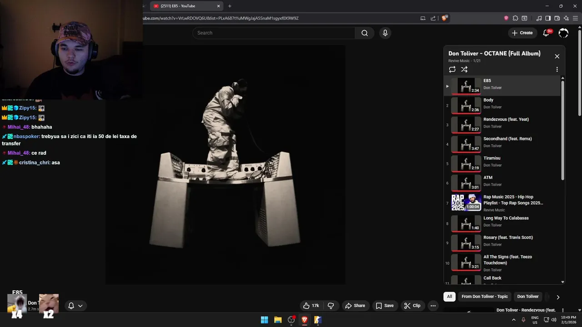This screenshot has width=582, height=327.
Task: Open the Counter-Strike taskbar icon
Action: click(318, 320)
